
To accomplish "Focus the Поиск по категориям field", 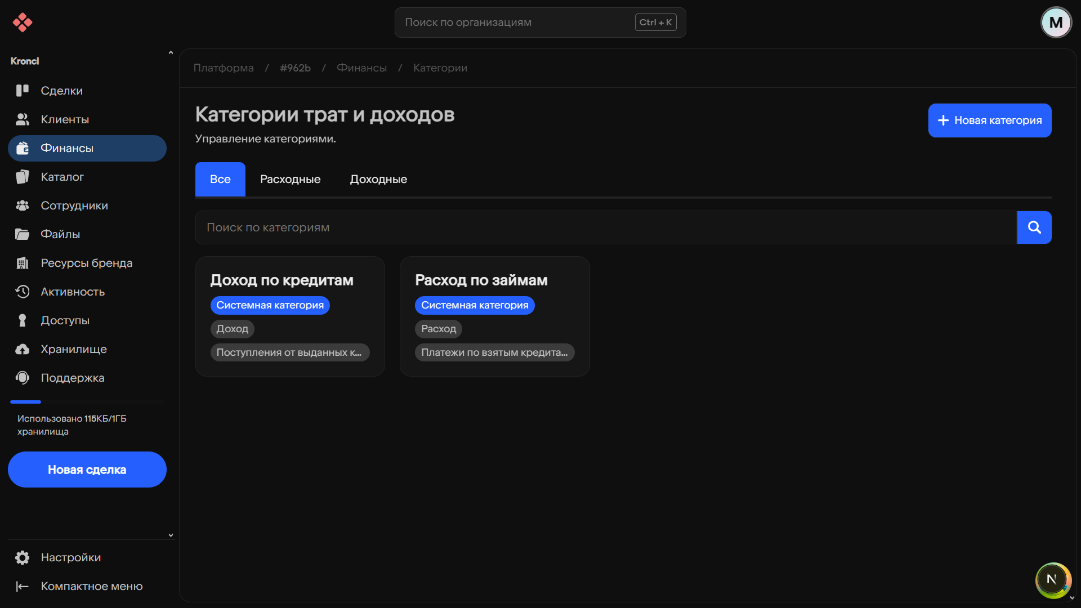I will (x=605, y=227).
